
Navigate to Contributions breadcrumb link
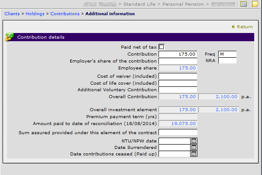pos(65,14)
